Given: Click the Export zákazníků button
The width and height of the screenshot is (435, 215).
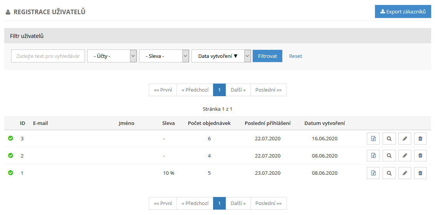Looking at the screenshot, I should click(x=403, y=11).
